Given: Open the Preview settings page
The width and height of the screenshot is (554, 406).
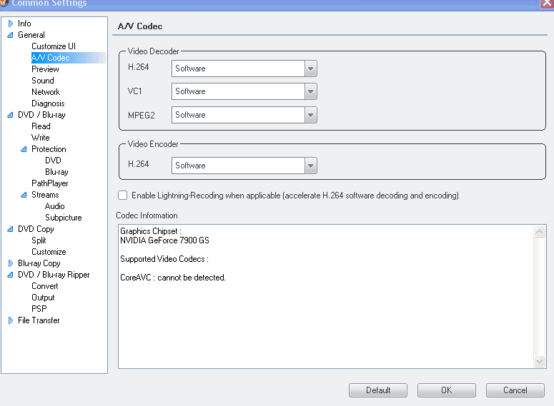Looking at the screenshot, I should pyautogui.click(x=45, y=69).
